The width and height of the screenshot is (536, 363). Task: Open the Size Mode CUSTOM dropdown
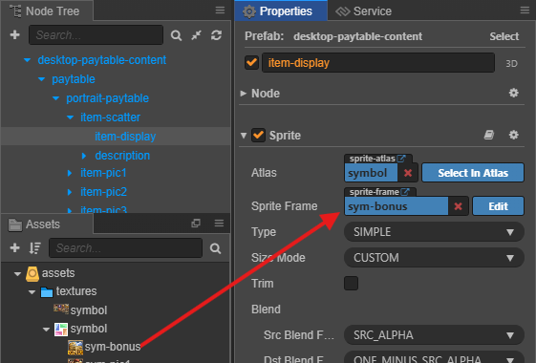pyautogui.click(x=434, y=258)
